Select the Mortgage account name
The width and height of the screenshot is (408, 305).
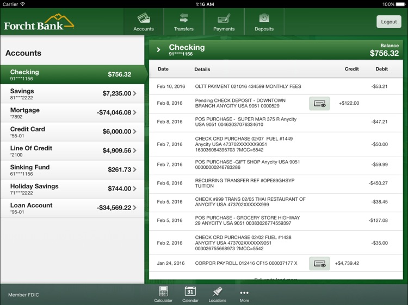click(x=25, y=110)
